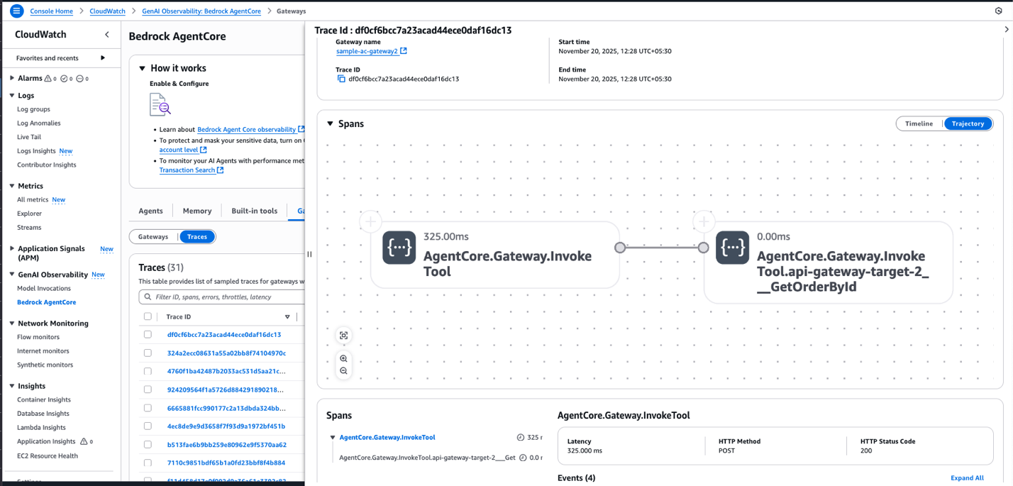1013x486 pixels.
Task: Collapse the Spans section
Action: (330, 124)
